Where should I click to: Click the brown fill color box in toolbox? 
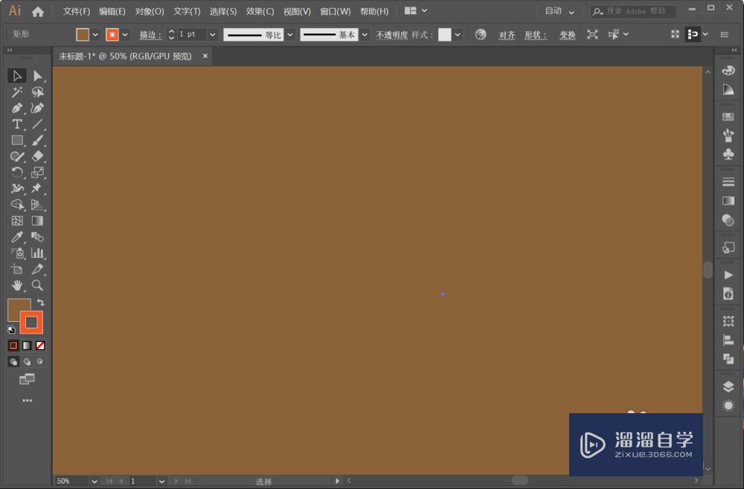16,307
